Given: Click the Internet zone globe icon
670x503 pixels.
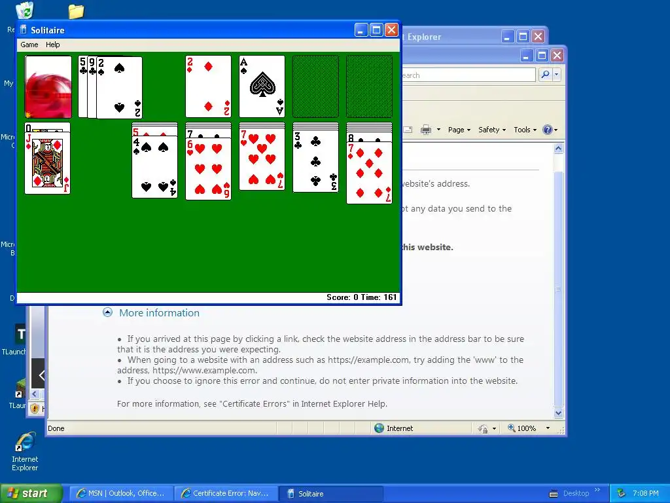Looking at the screenshot, I should point(379,428).
